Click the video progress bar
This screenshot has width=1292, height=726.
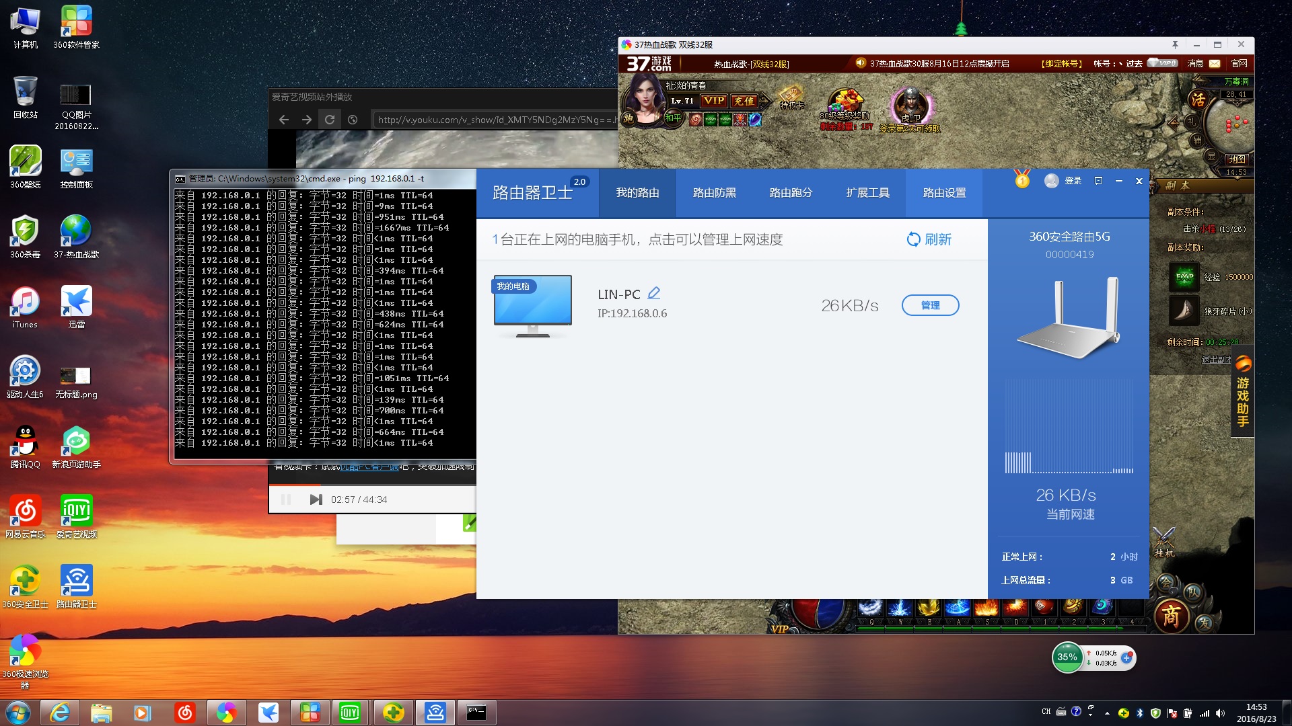coord(372,484)
